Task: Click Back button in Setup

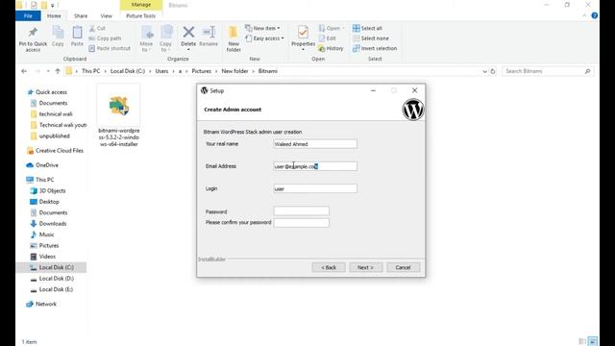Action: point(329,267)
